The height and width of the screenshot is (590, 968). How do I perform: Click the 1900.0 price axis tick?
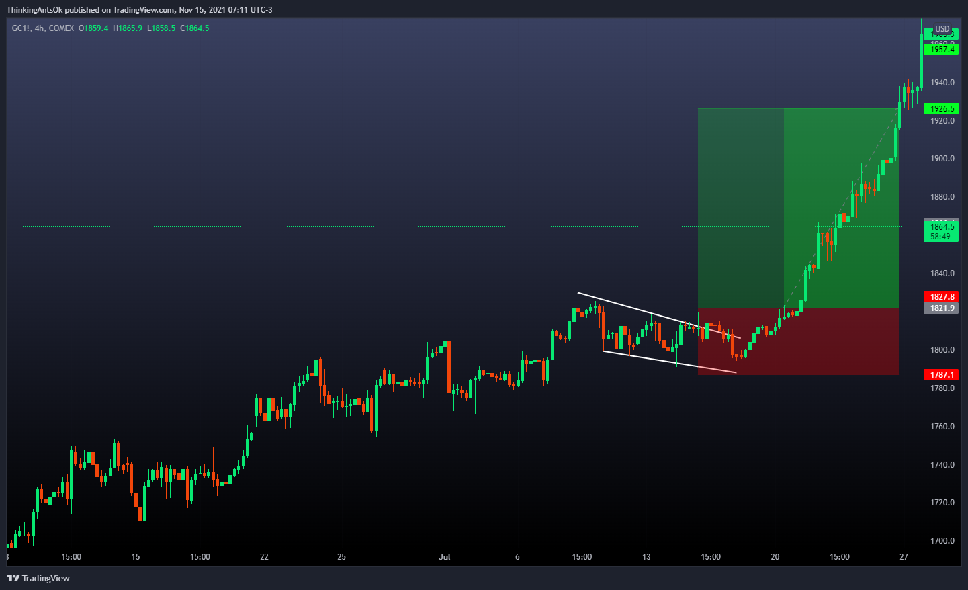pos(942,159)
